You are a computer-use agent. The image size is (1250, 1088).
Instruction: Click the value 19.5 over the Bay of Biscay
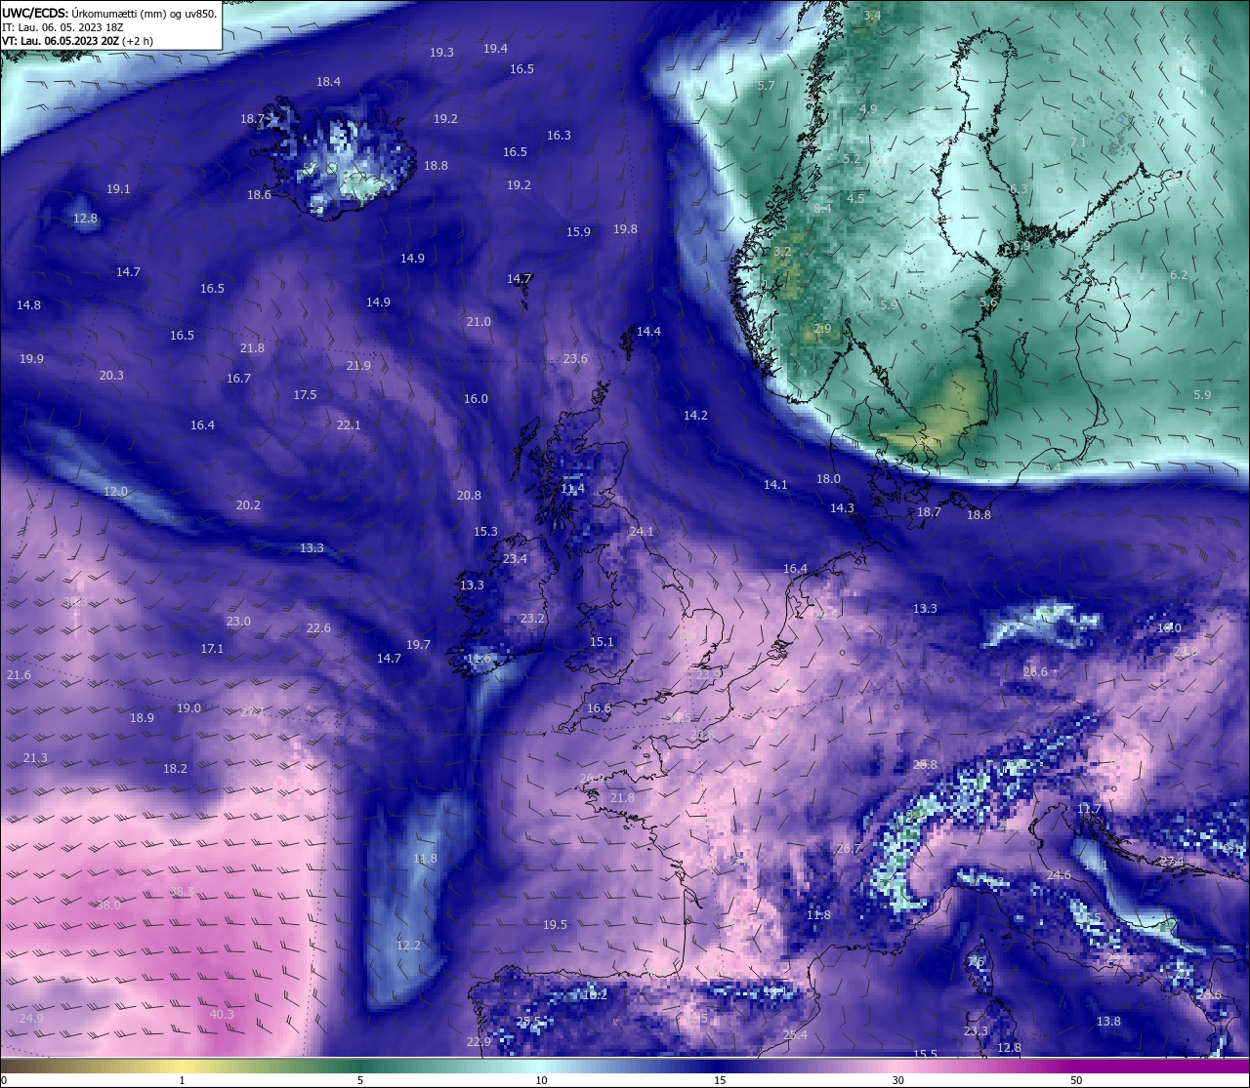point(556,925)
